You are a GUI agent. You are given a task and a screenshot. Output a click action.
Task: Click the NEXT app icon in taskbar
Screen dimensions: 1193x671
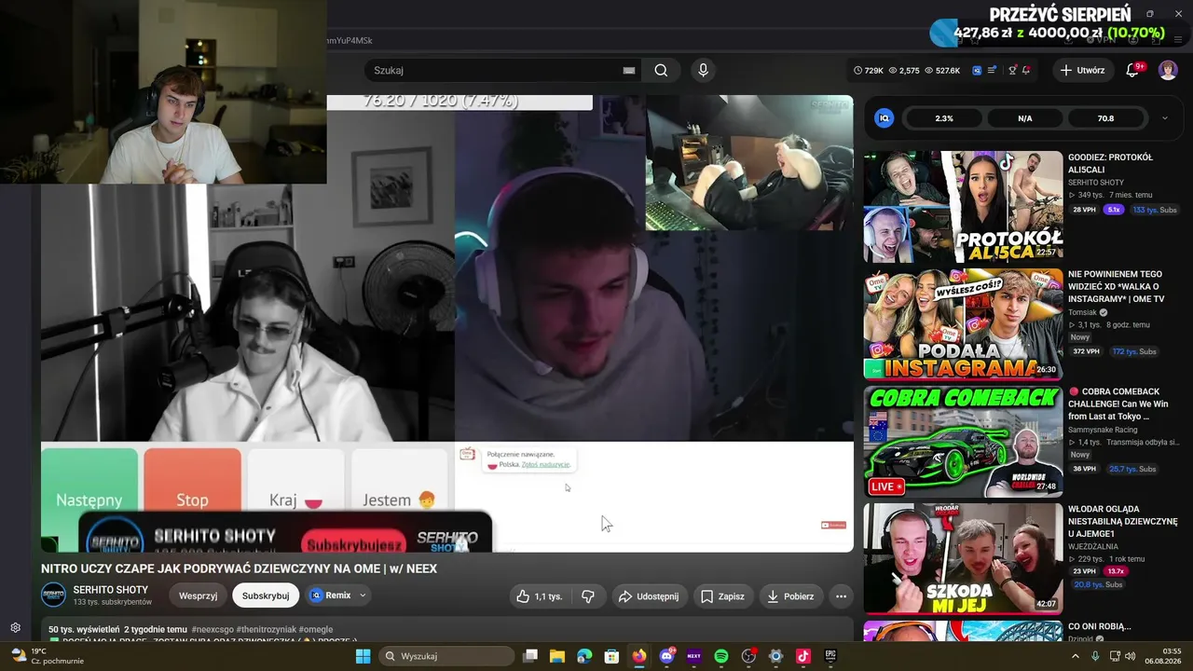click(x=693, y=656)
